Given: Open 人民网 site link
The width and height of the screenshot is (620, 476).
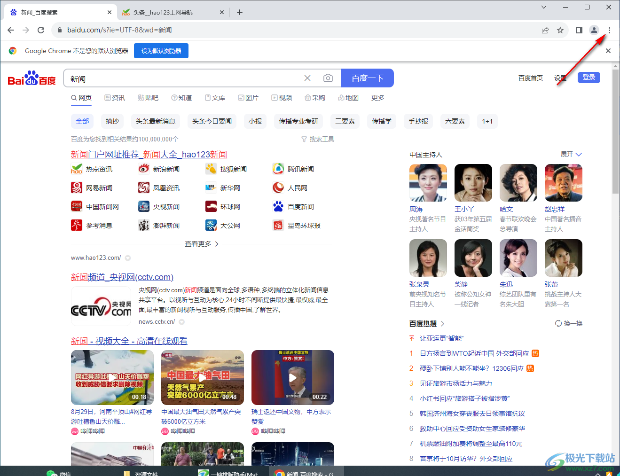Looking at the screenshot, I should (290, 188).
